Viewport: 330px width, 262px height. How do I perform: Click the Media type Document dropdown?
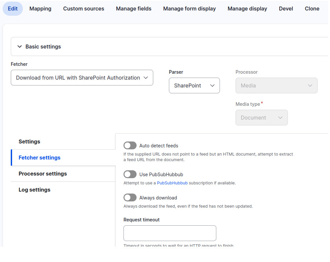(261, 118)
